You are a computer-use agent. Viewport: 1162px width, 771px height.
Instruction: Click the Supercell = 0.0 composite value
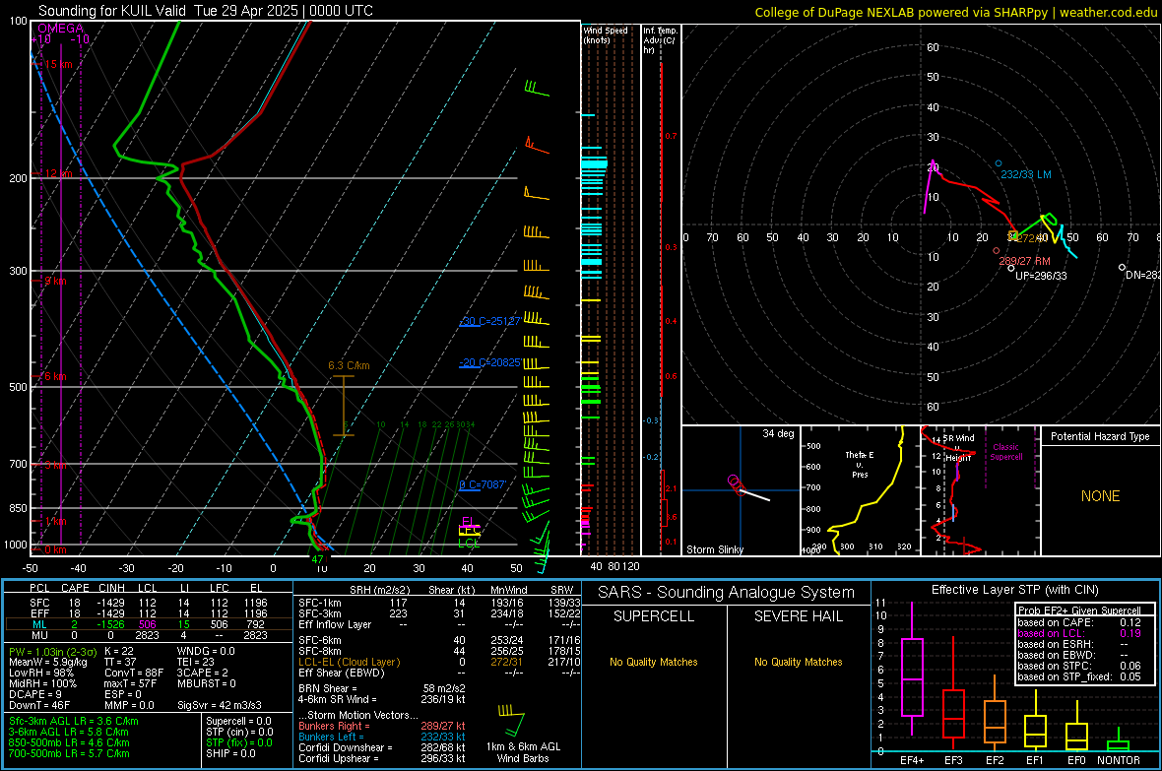coord(238,721)
